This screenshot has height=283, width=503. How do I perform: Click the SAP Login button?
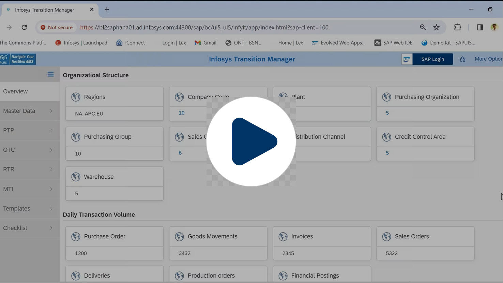[x=432, y=59]
